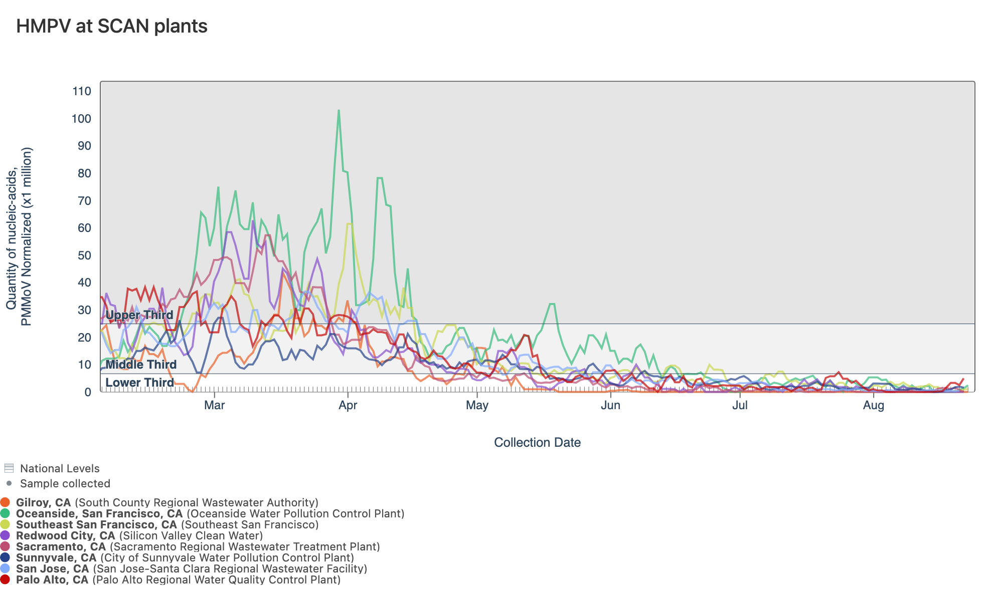Screen dimensions: 995x593
Task: Click the Upper Third band label
Action: tap(139, 315)
